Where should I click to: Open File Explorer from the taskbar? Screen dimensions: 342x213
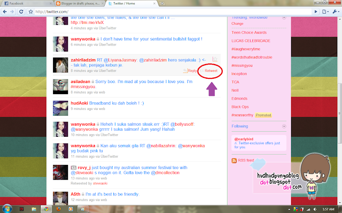point(34,209)
